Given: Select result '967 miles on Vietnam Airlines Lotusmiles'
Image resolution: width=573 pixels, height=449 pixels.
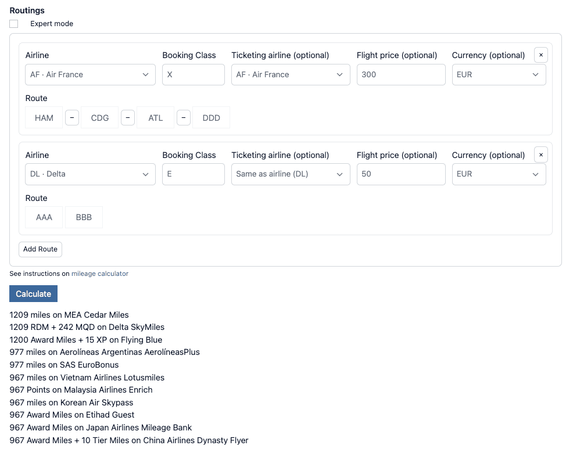Looking at the screenshot, I should coord(87,378).
